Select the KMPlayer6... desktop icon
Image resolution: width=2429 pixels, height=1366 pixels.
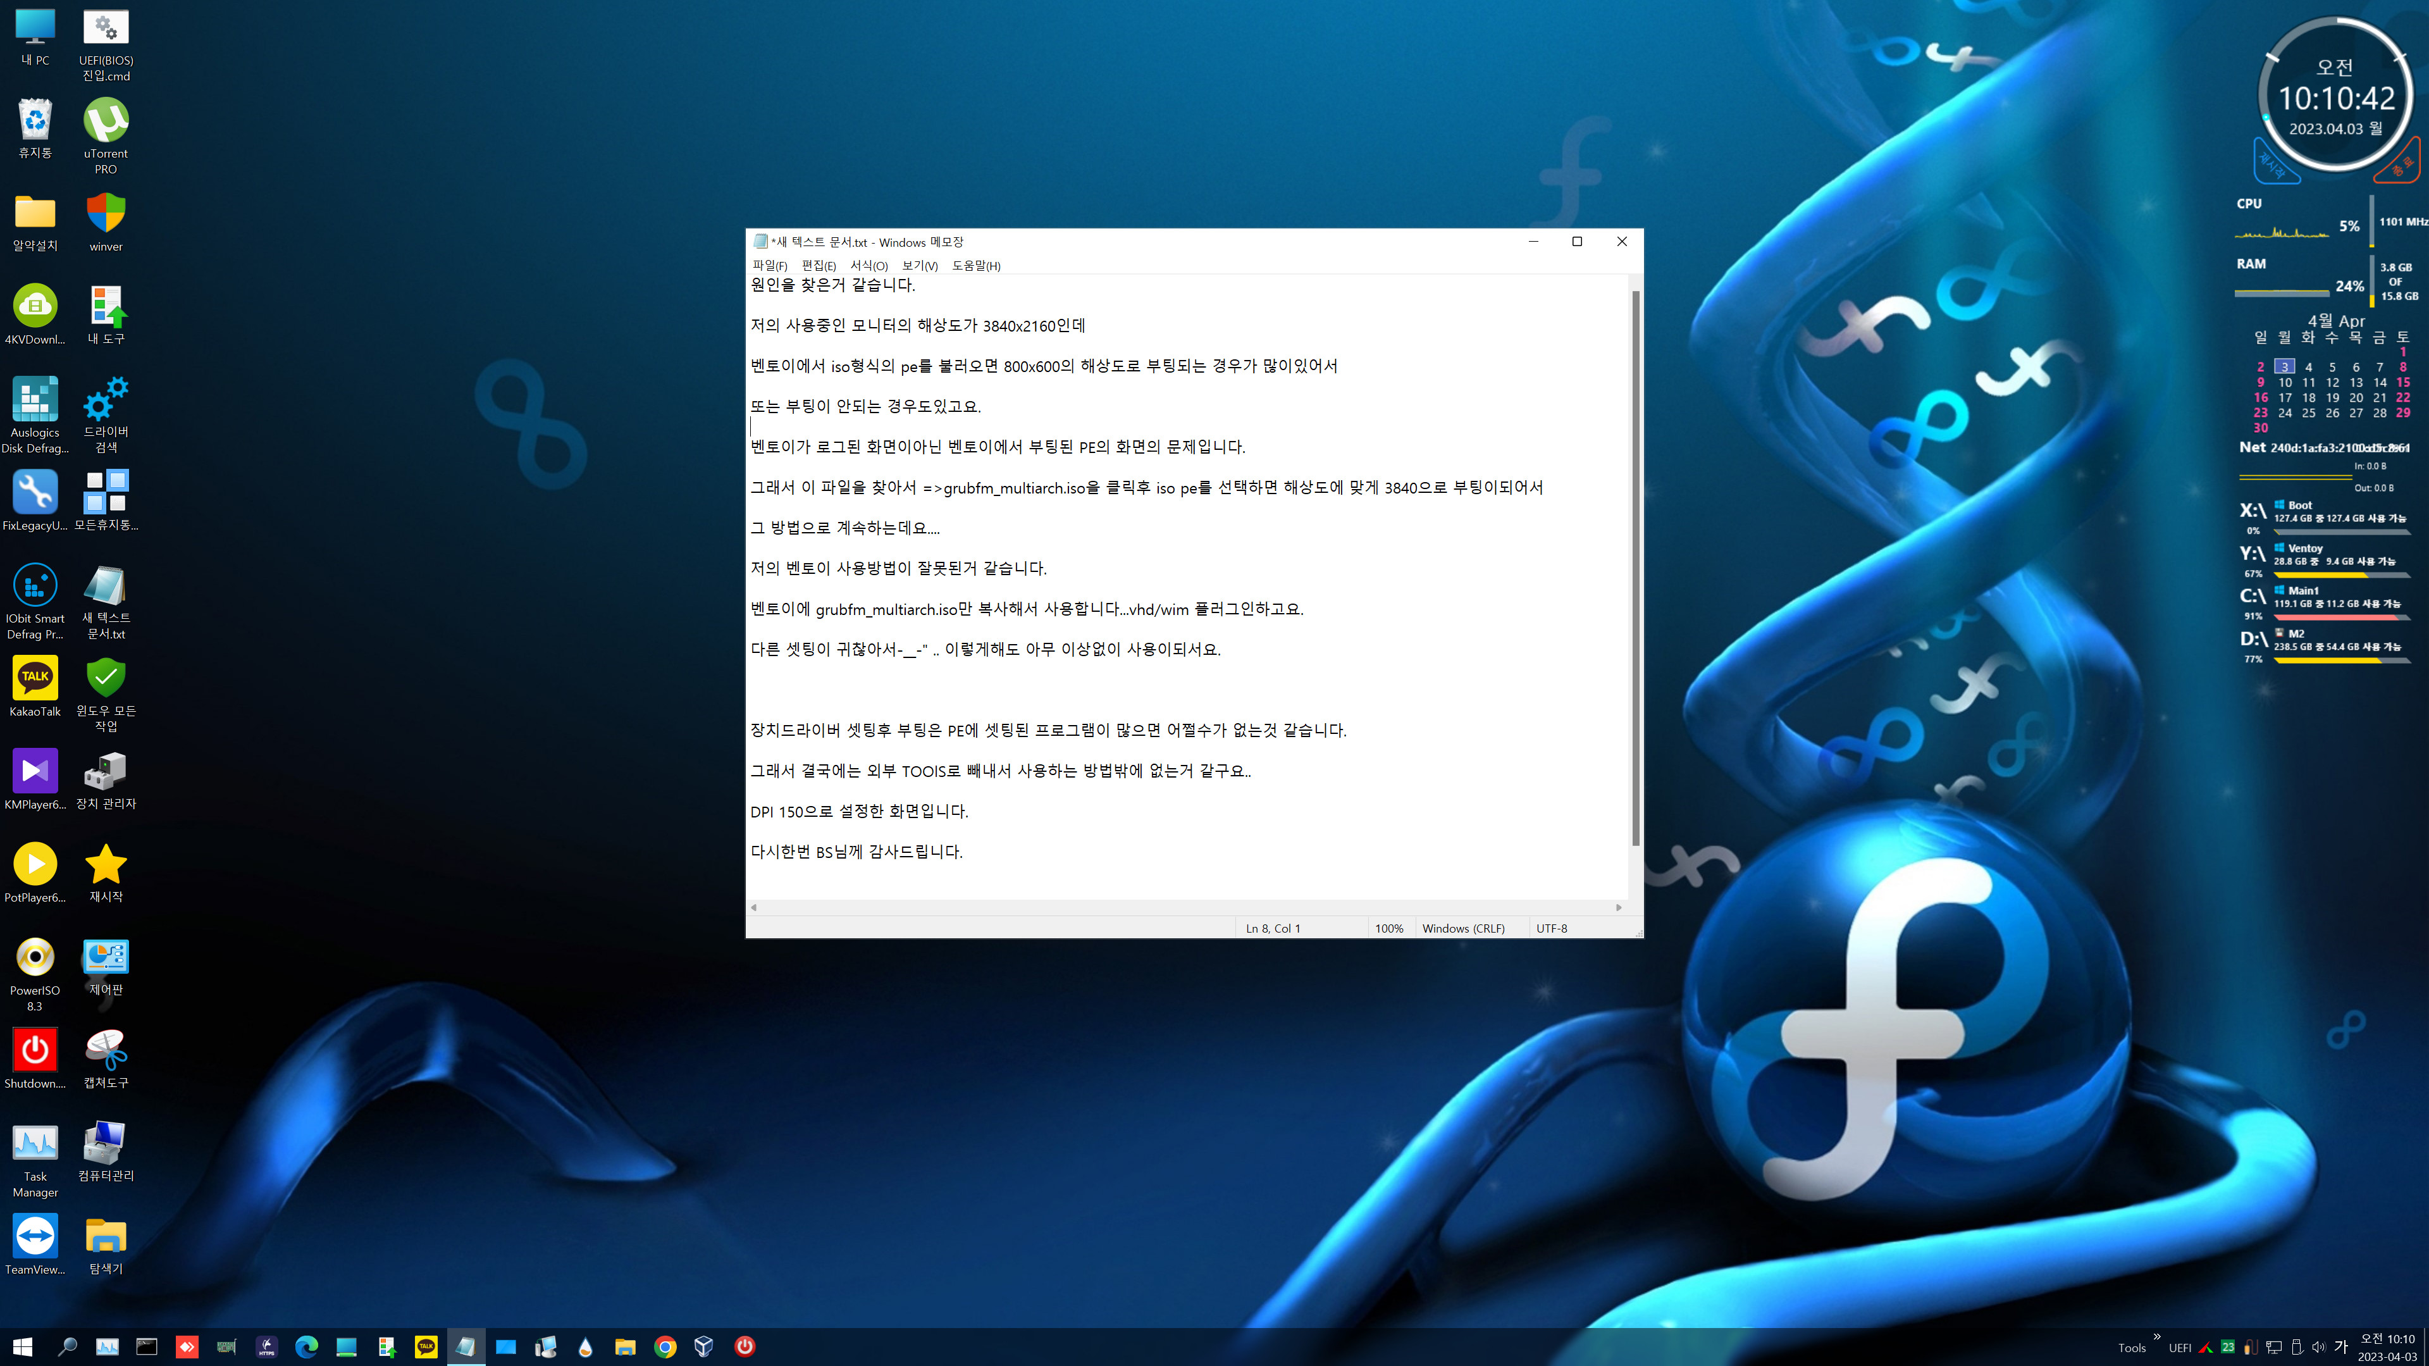click(35, 780)
